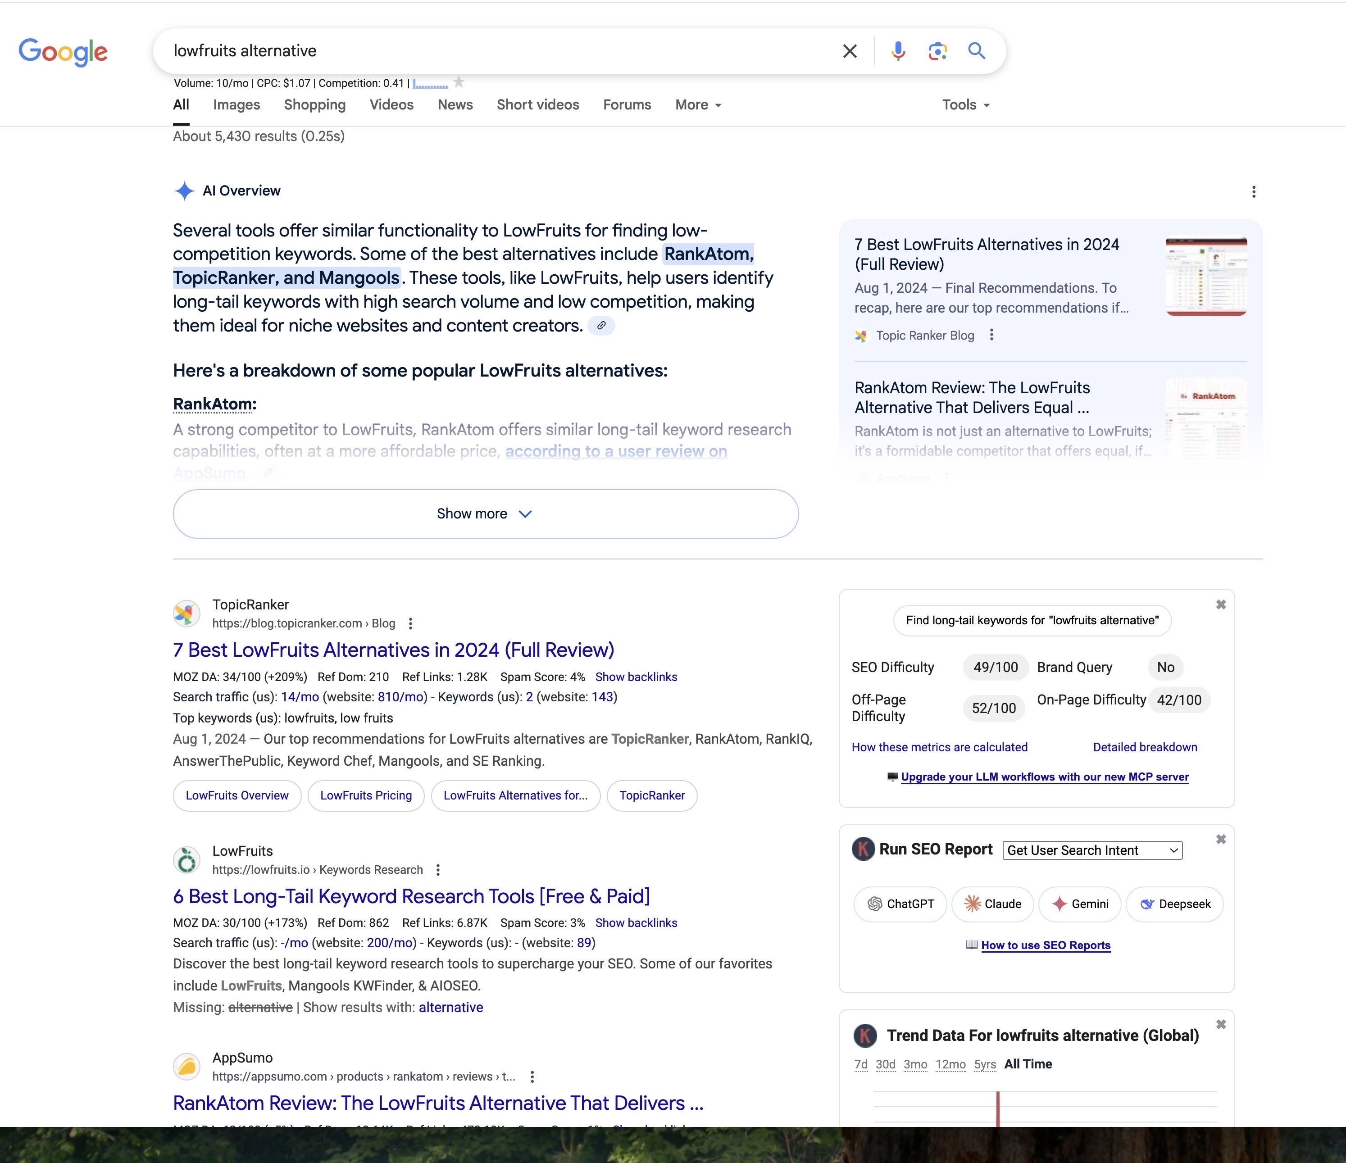Expand the More search filters dropdown
This screenshot has width=1346, height=1163.
(698, 104)
